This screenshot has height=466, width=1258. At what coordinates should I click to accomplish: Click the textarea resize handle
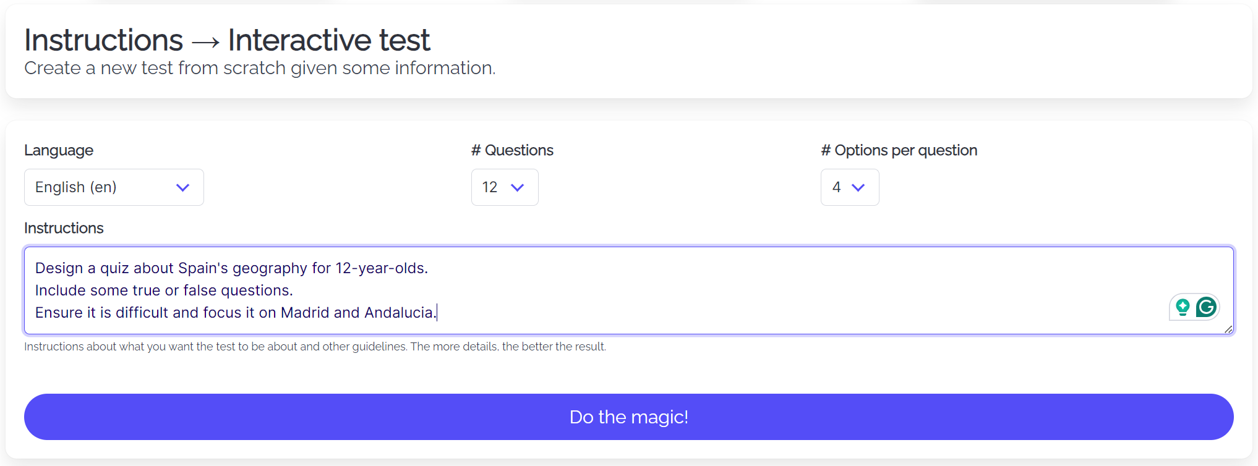click(x=1230, y=330)
